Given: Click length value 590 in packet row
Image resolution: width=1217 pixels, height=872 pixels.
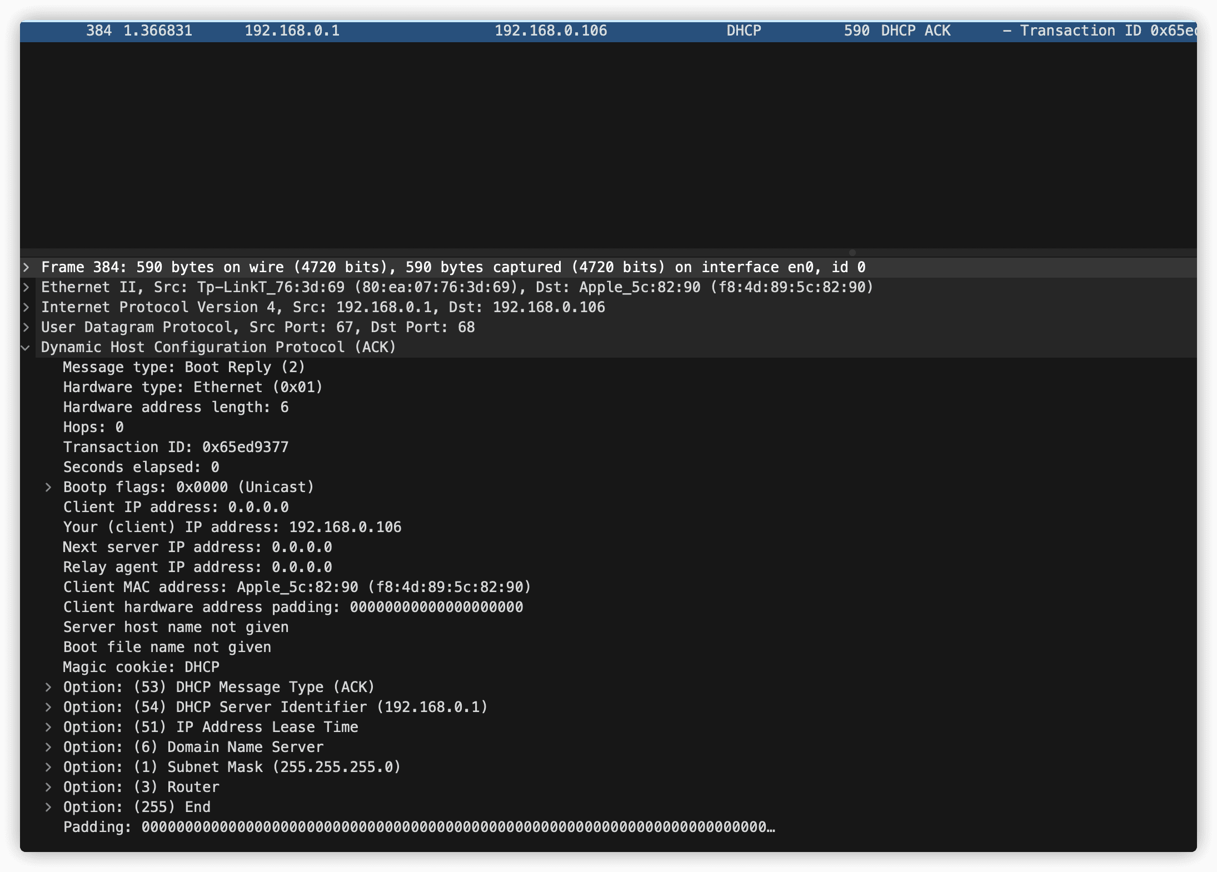Looking at the screenshot, I should 856,31.
